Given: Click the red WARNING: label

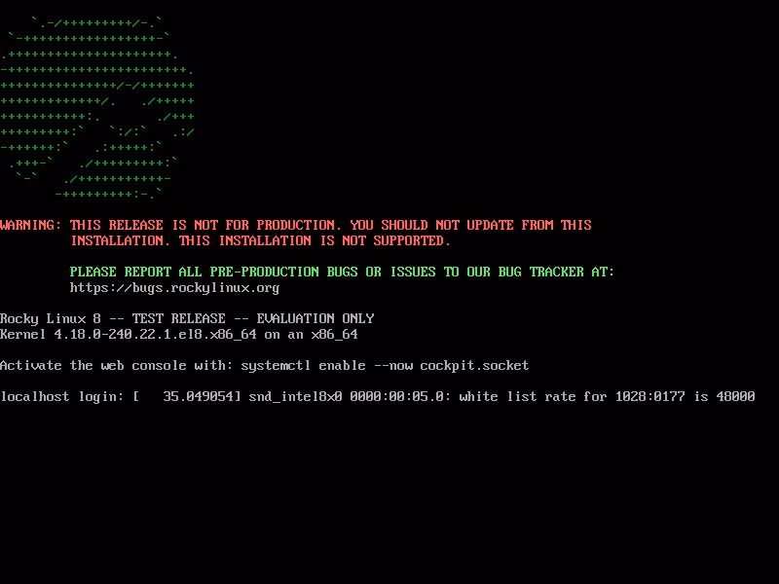Looking at the screenshot, I should pyautogui.click(x=30, y=225).
